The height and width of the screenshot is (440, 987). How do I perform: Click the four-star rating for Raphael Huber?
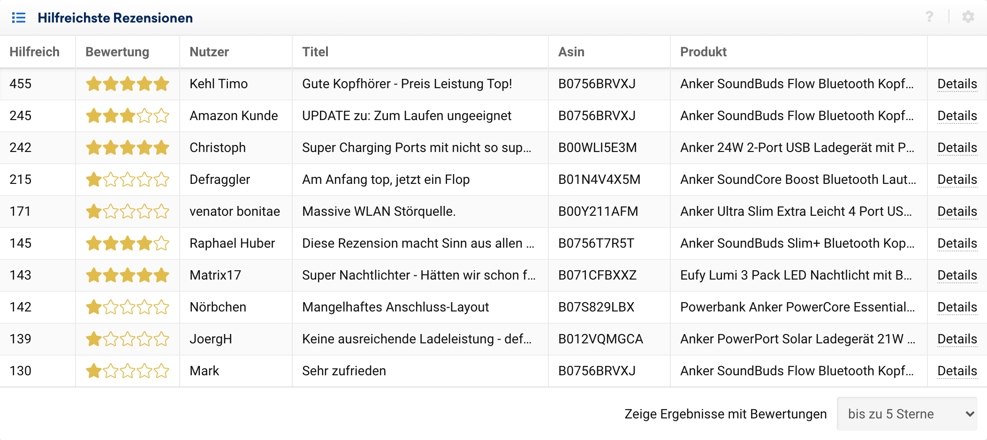pyautogui.click(x=127, y=243)
